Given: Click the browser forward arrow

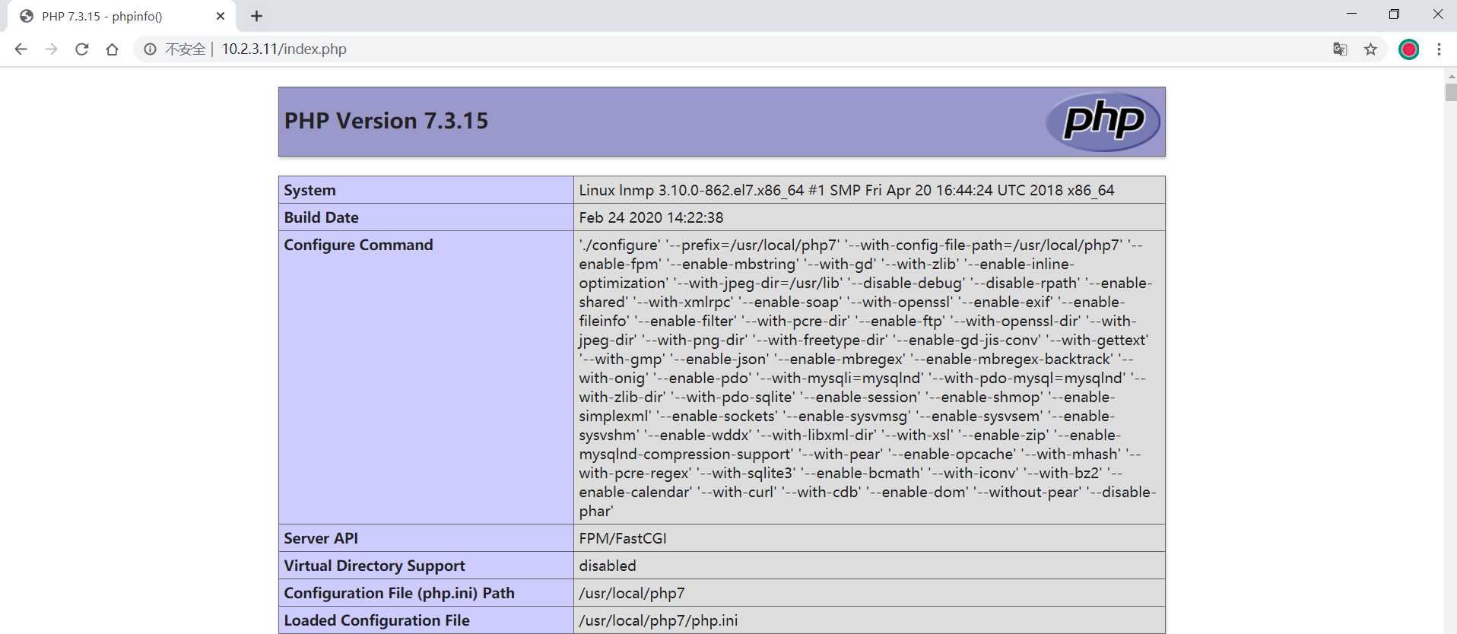Looking at the screenshot, I should tap(51, 49).
